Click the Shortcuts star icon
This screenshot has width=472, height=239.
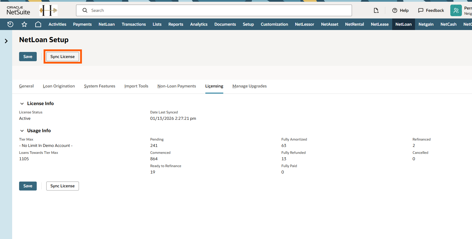(24, 24)
